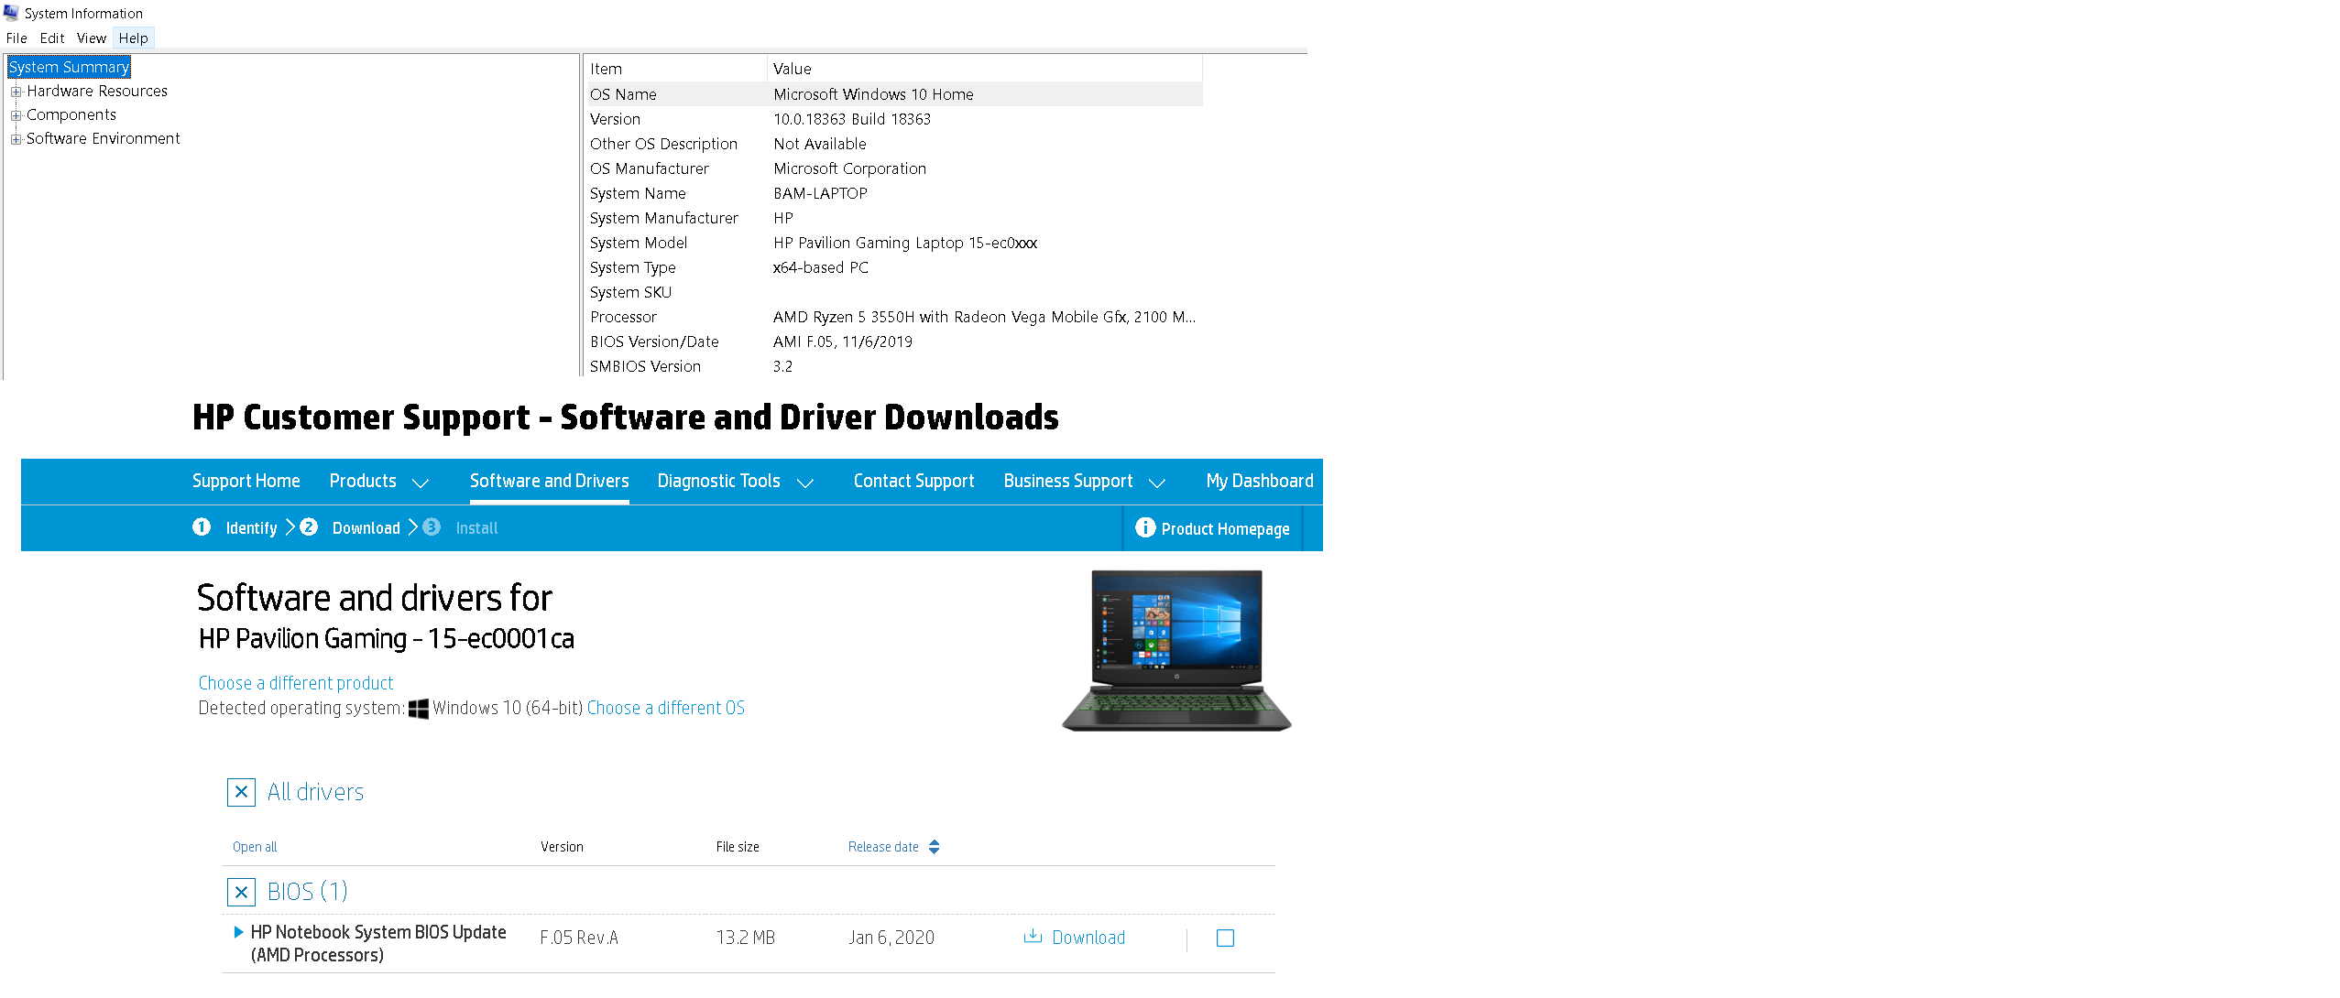Click the Windows logo next to detected OS
Image resolution: width=2340 pixels, height=998 pixels.
[x=418, y=709]
